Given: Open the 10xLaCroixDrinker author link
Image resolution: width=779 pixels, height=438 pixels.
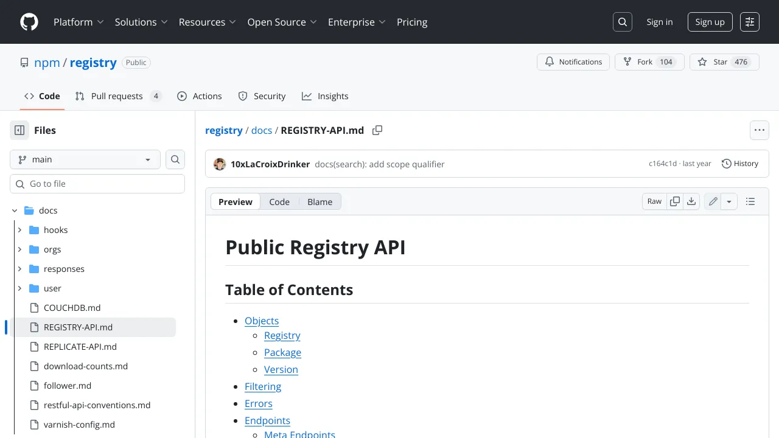Looking at the screenshot, I should click(270, 164).
